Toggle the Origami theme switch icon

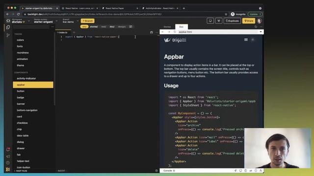coord(253,40)
